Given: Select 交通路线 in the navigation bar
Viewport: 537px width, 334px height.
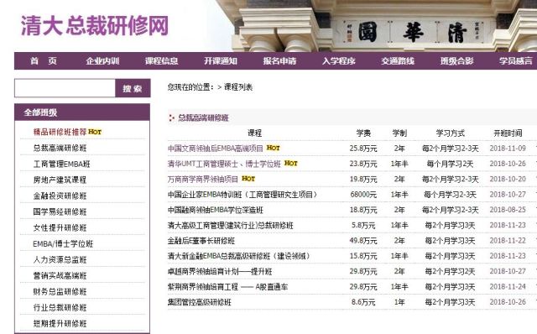Looking at the screenshot, I should click(398, 61).
